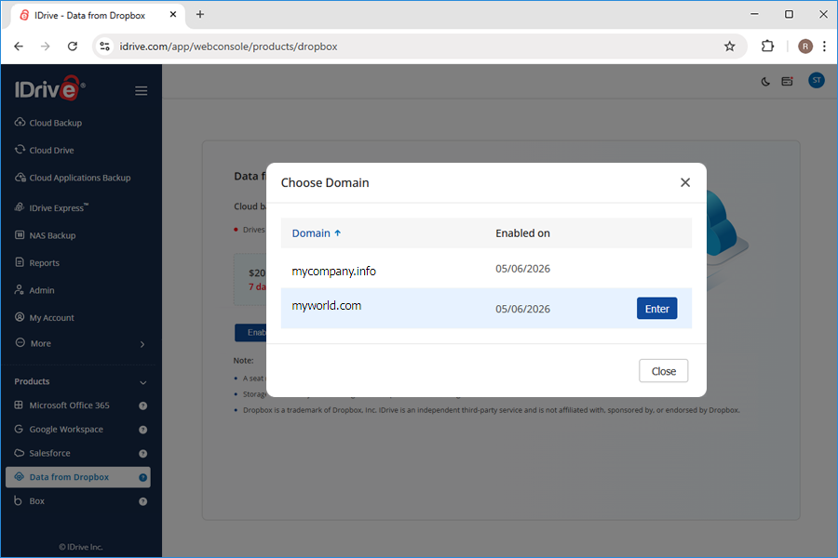This screenshot has width=838, height=558.
Task: Toggle dark mode moon icon
Action: [765, 82]
